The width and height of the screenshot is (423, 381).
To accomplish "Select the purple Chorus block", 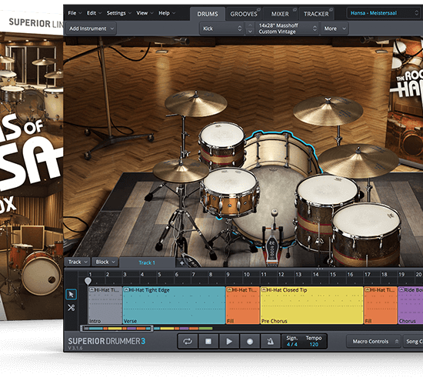I will [x=411, y=305].
